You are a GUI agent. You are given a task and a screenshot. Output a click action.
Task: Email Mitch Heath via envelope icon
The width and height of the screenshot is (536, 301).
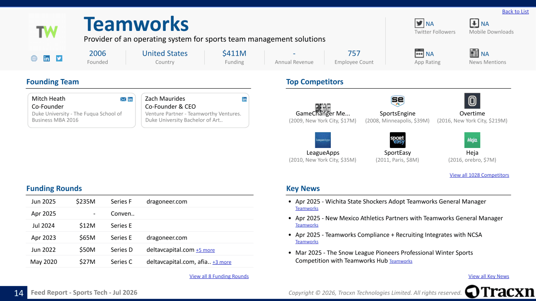click(123, 99)
